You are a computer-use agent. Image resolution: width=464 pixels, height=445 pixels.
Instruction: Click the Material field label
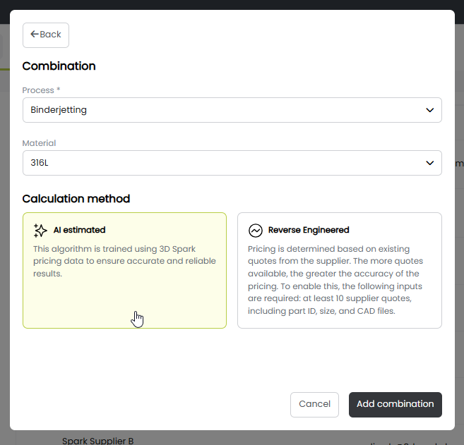(39, 143)
